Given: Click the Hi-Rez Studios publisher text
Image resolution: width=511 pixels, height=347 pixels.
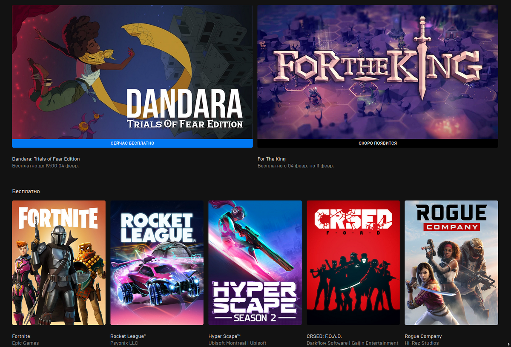Looking at the screenshot, I should (422, 343).
